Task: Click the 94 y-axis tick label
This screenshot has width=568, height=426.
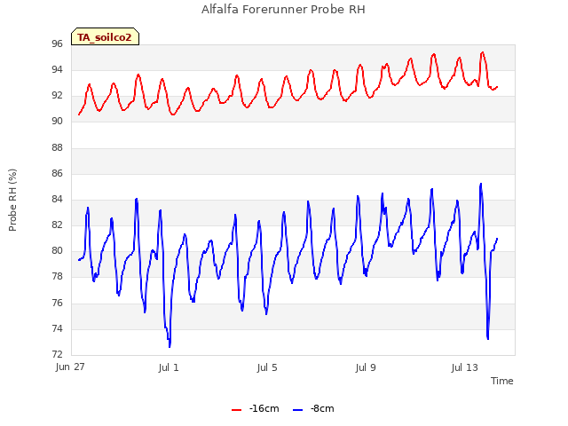Action: 57,69
